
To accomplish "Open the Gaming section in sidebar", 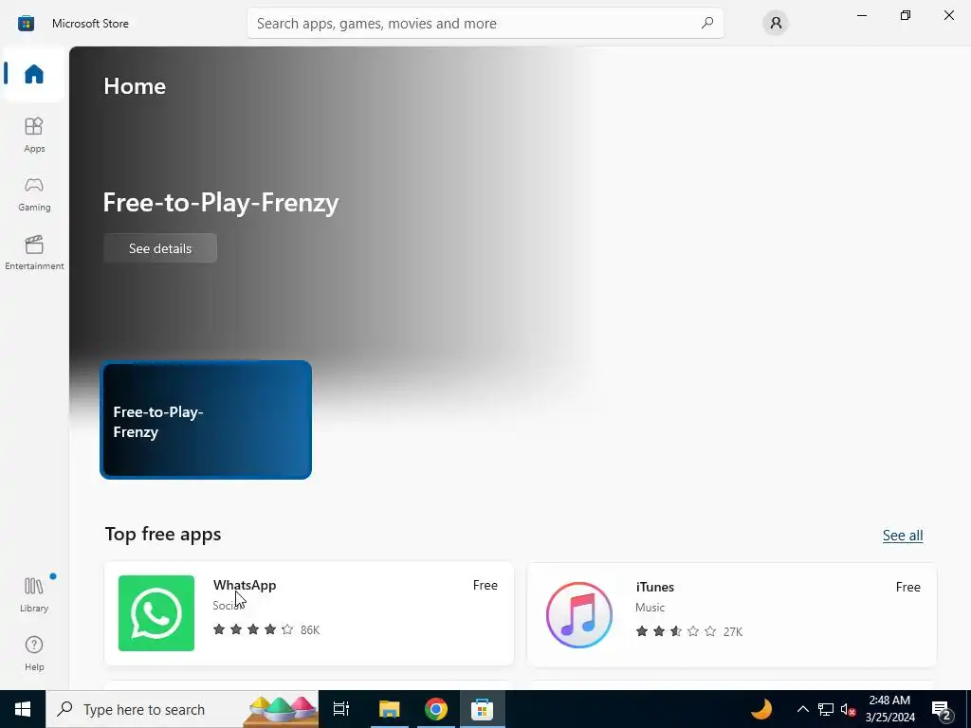I will pyautogui.click(x=34, y=193).
